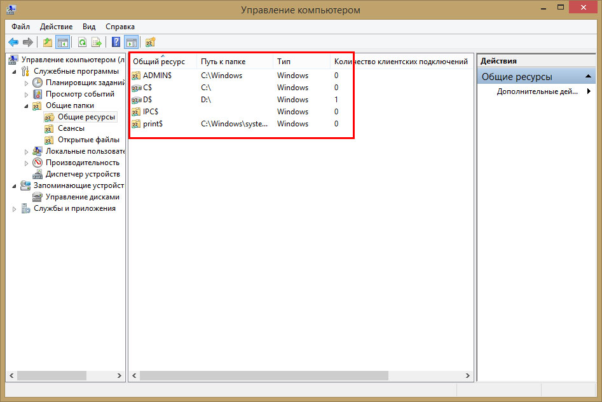Image resolution: width=602 pixels, height=402 pixels.
Task: Expand the Службы и приложения node arrow
Action: [14, 209]
